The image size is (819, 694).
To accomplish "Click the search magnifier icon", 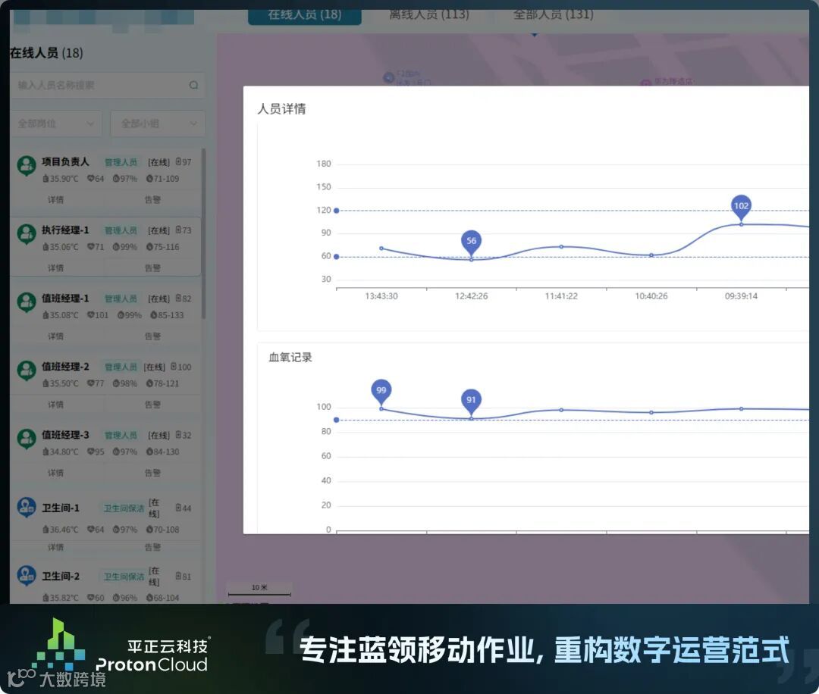I will pos(194,85).
